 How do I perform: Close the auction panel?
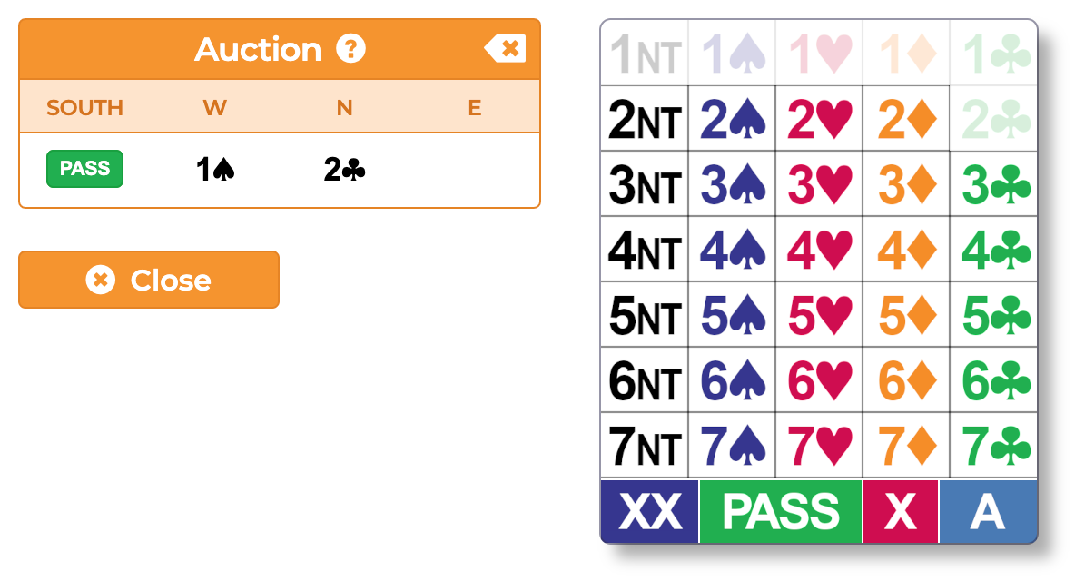point(149,280)
